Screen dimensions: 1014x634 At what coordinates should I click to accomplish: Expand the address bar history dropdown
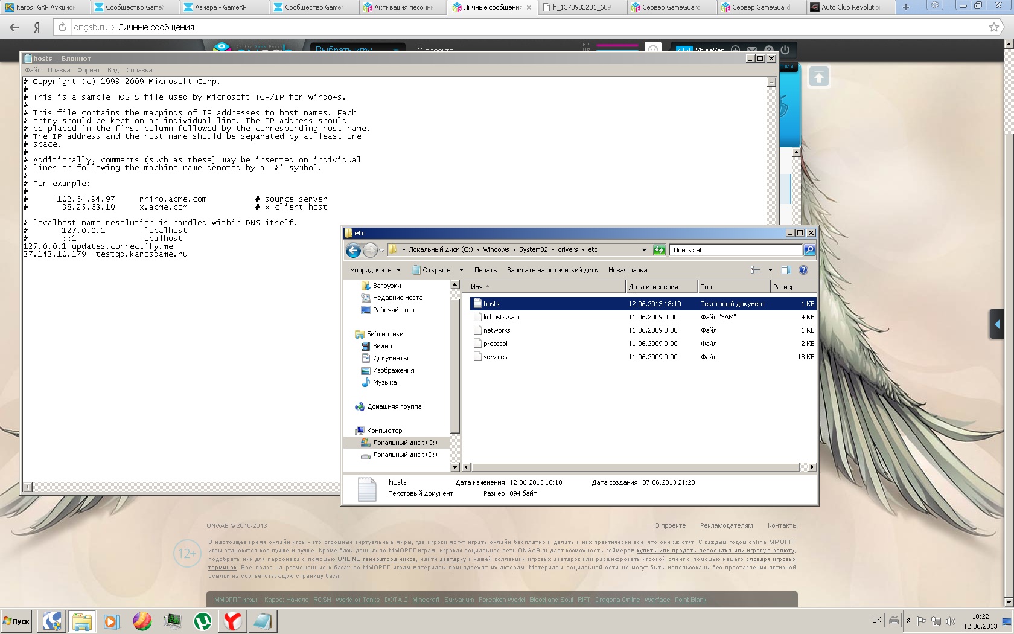tap(644, 250)
